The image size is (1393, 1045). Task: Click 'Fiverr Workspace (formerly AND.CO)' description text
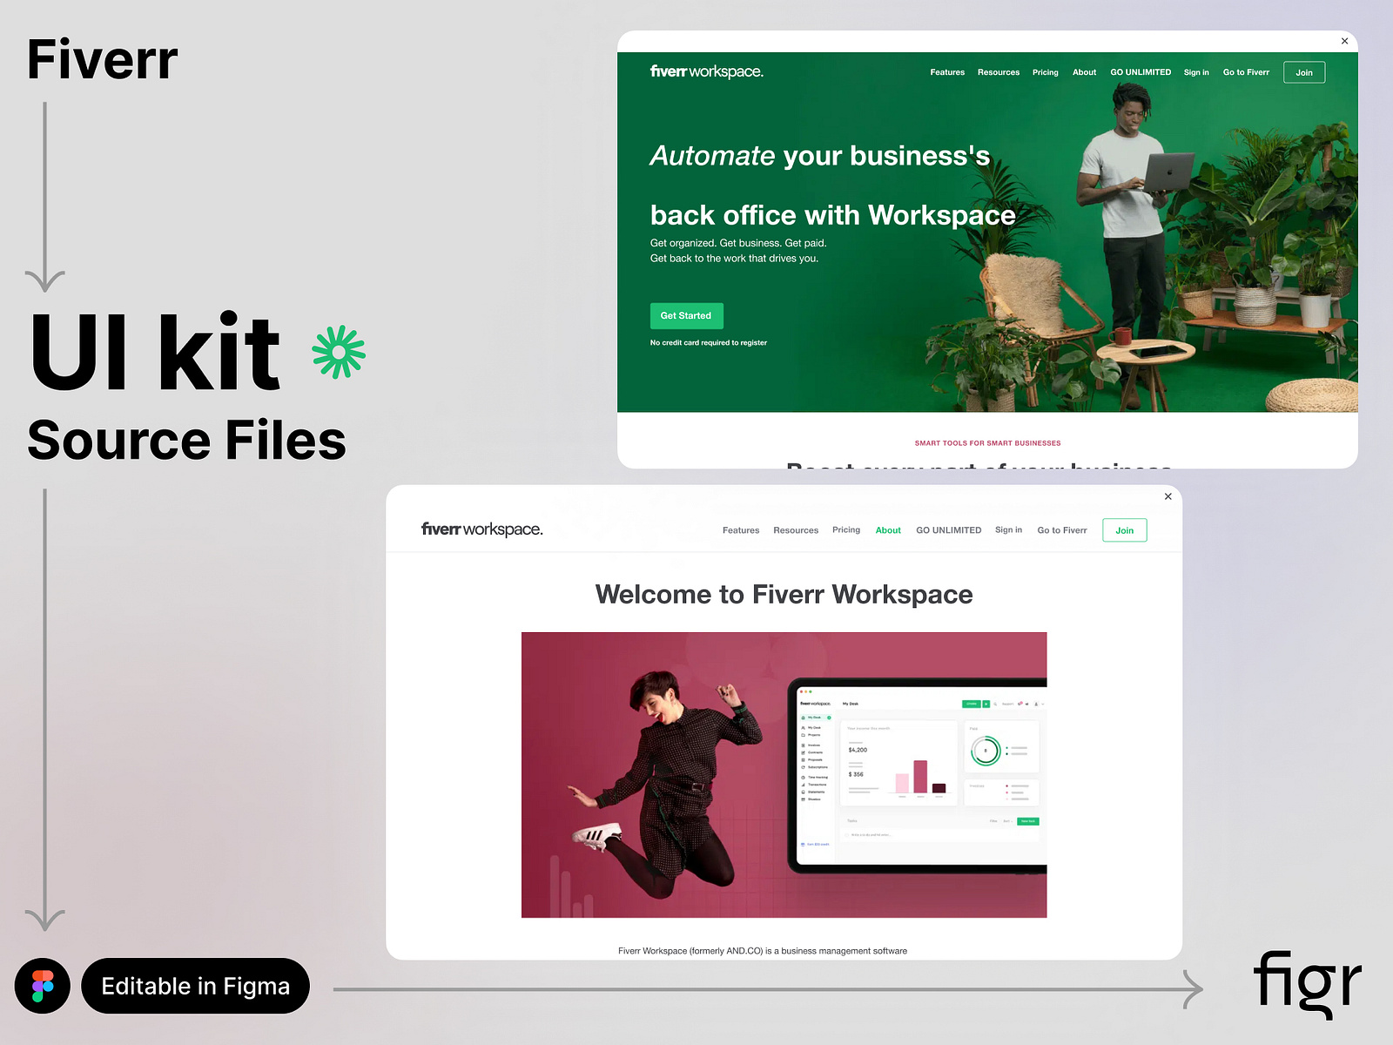tap(763, 951)
